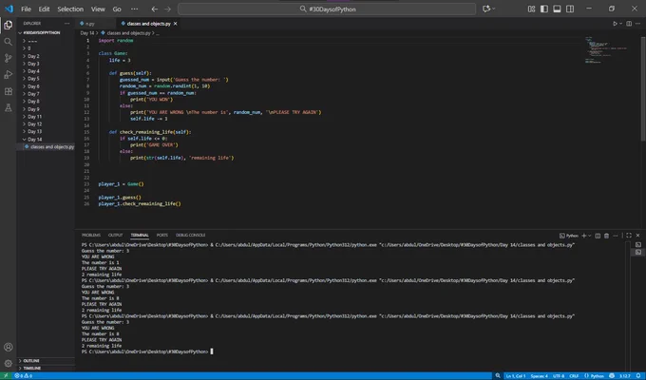This screenshot has height=380, width=646.
Task: Open the Accounts icon in activity bar
Action: click(x=8, y=347)
